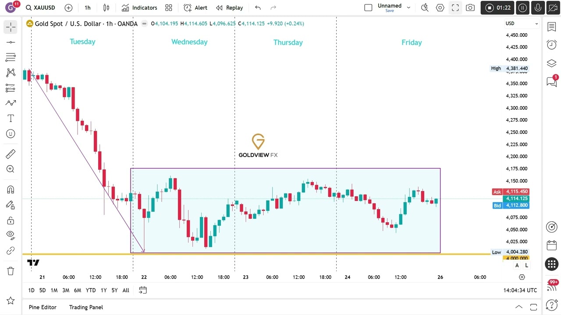
Task: Start bar Replay mode
Action: pyautogui.click(x=229, y=7)
